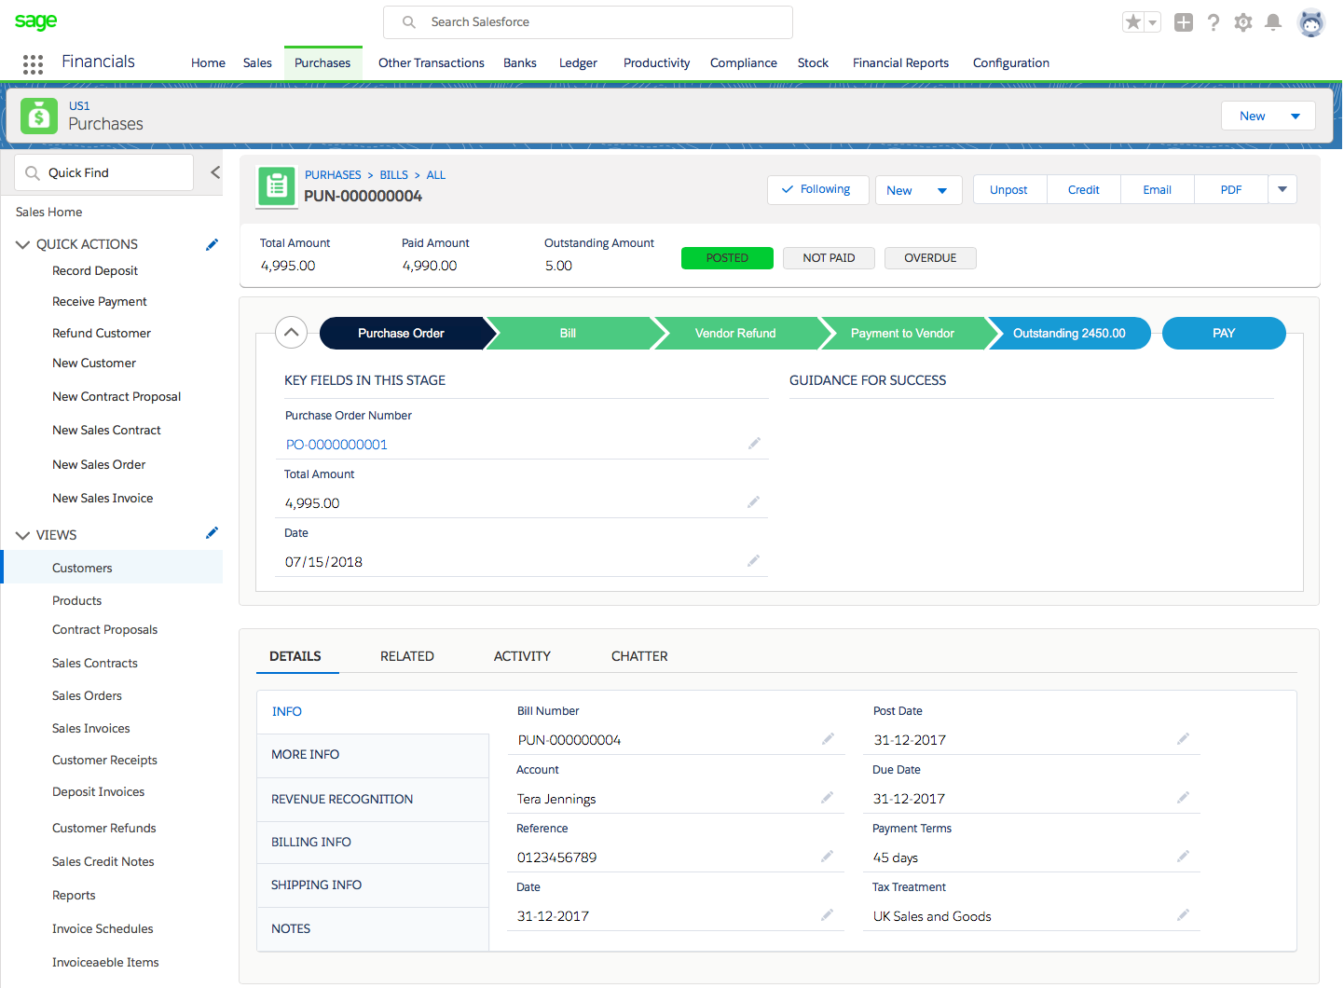Edit the Date 31-12-2017 pencil in details
1344x988 pixels.
(x=827, y=915)
